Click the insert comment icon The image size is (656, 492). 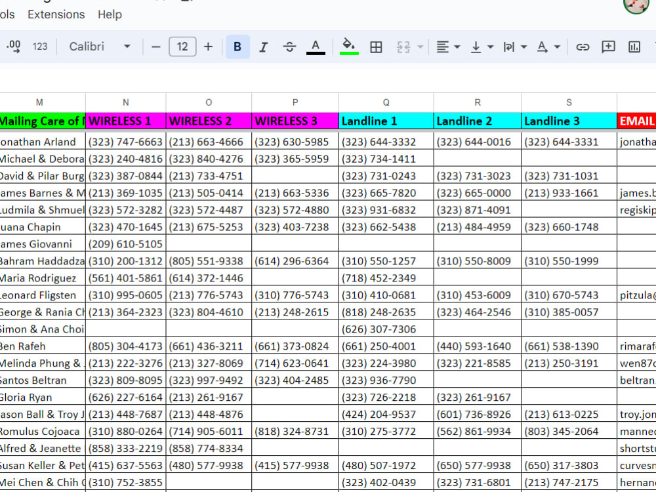click(x=608, y=47)
